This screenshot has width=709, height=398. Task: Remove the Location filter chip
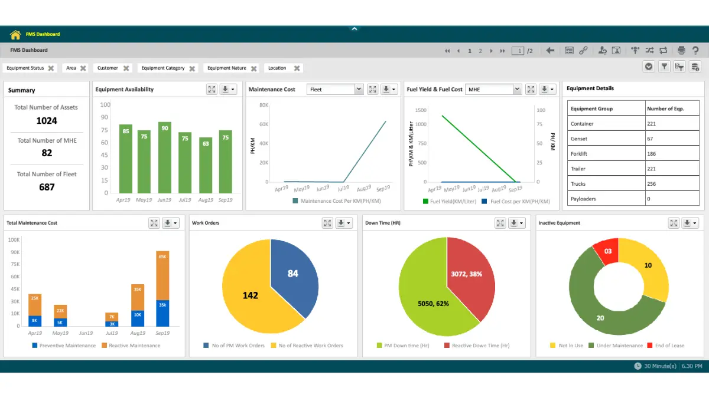tap(297, 68)
